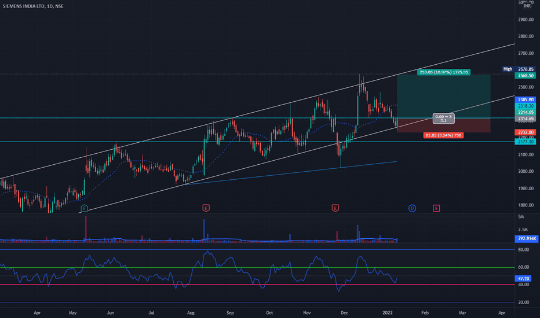
Task: Open the red E earnings marker near August
Action: pos(206,208)
